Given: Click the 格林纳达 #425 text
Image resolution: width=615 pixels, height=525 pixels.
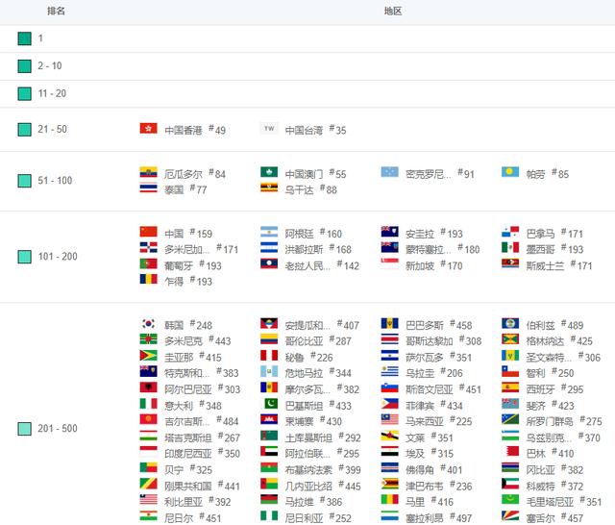Looking at the screenshot, I should click(559, 341).
